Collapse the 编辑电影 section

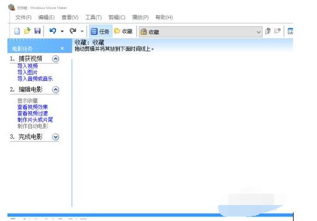(55, 89)
